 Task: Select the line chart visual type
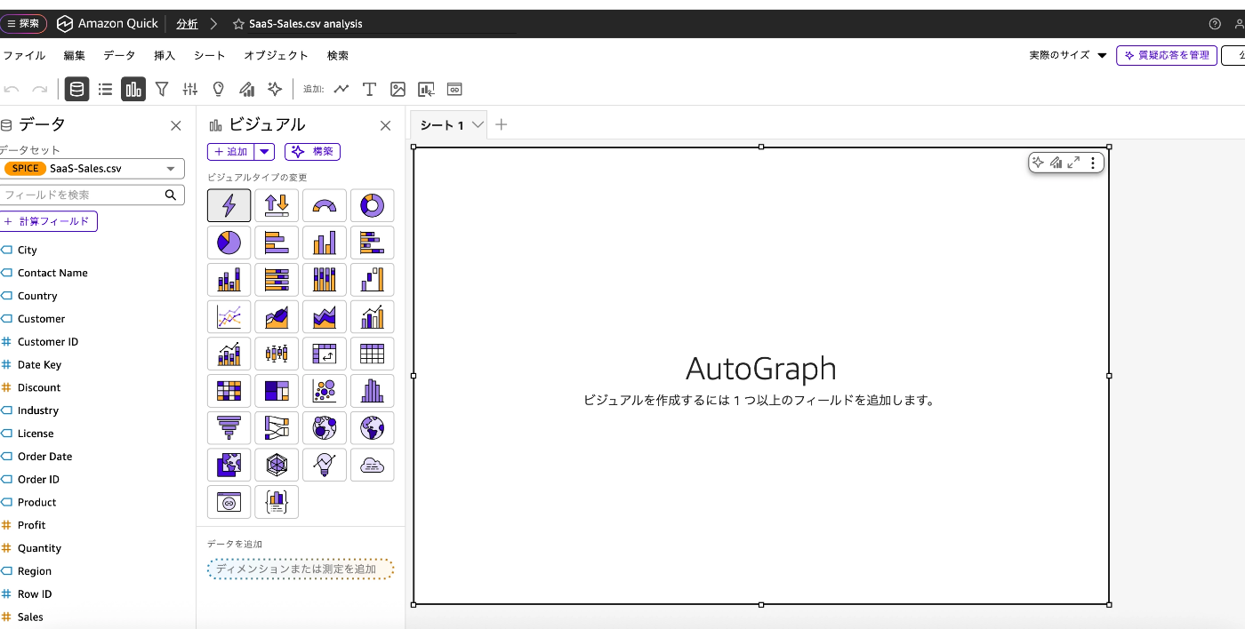[x=229, y=316]
